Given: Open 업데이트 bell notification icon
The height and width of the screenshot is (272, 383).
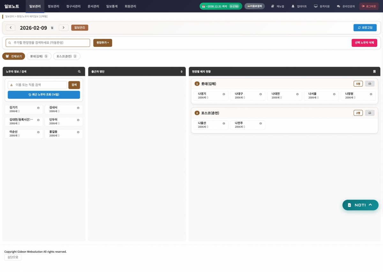Looking at the screenshot, I should click(x=293, y=6).
